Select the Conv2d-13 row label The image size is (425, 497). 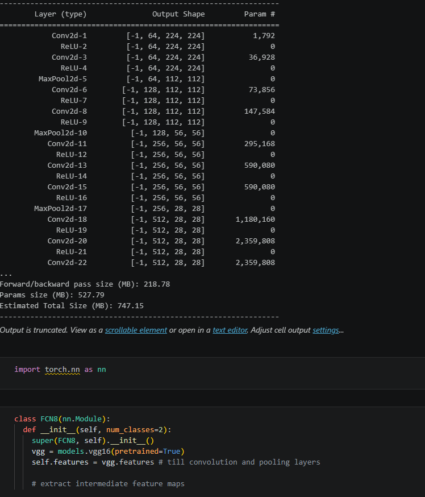coord(67,165)
